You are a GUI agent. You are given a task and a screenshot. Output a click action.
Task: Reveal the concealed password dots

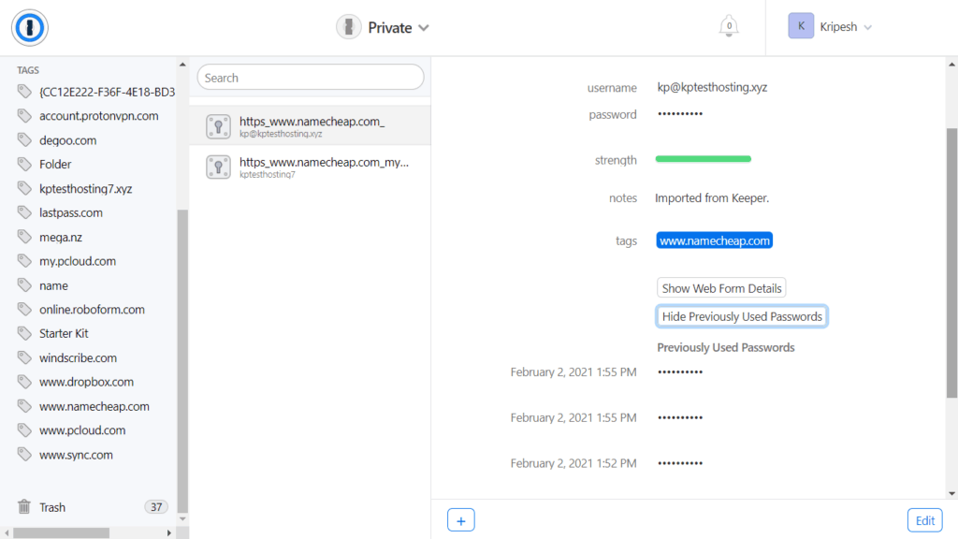(x=678, y=113)
